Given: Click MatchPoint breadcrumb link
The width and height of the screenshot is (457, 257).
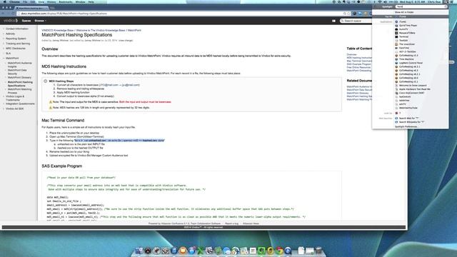Looking at the screenshot, I should (x=134, y=30).
